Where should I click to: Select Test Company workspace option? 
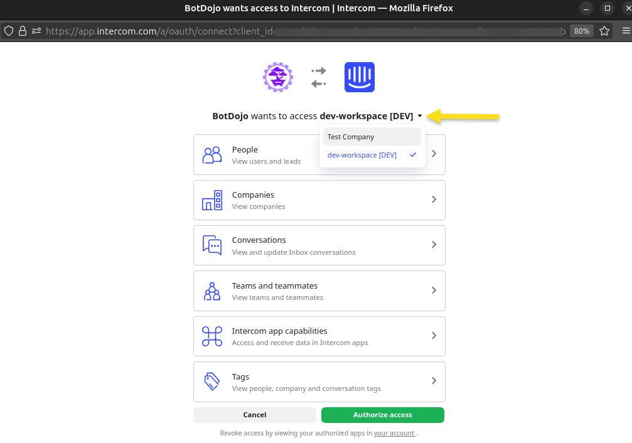pos(372,137)
